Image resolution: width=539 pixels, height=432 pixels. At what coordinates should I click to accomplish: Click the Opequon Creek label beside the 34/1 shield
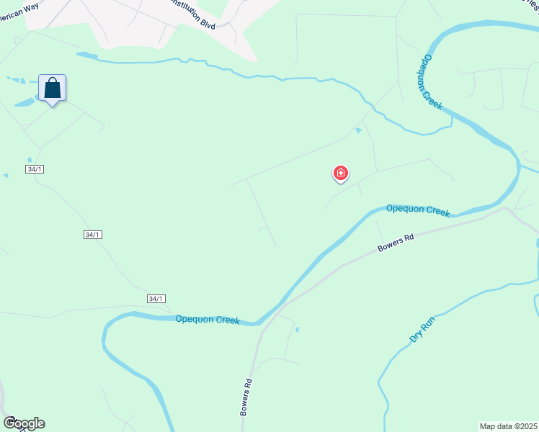pyautogui.click(x=208, y=320)
